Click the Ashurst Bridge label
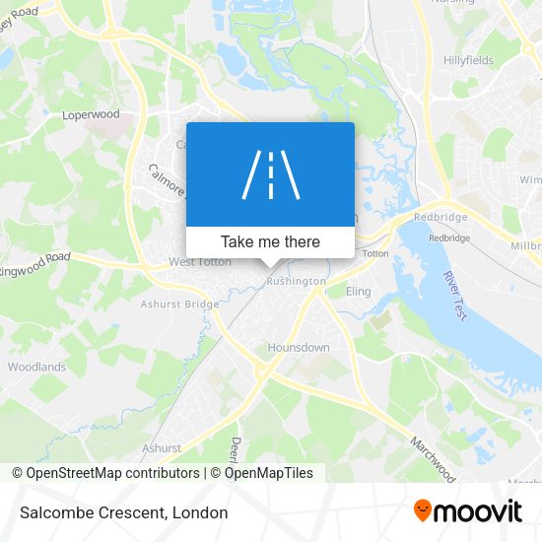Image resolution: width=542 pixels, height=542 pixels. point(179,305)
